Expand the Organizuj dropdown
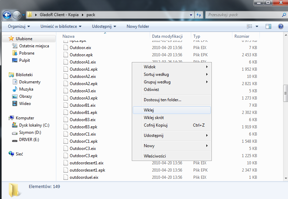The image size is (288, 199). (x=19, y=26)
